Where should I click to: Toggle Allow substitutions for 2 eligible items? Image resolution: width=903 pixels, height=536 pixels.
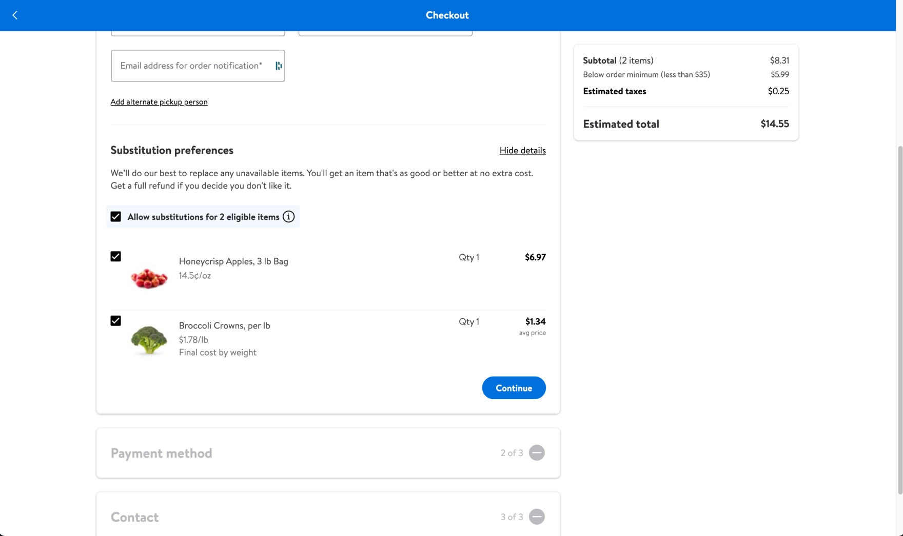[116, 217]
